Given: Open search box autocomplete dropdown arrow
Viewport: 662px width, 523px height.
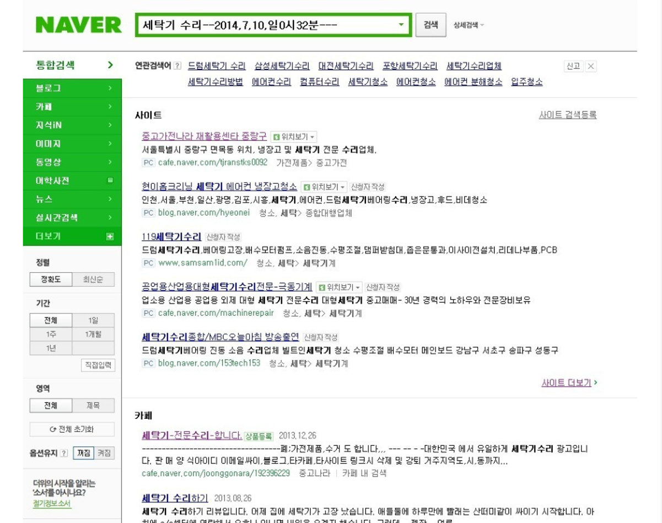Looking at the screenshot, I should [x=401, y=25].
